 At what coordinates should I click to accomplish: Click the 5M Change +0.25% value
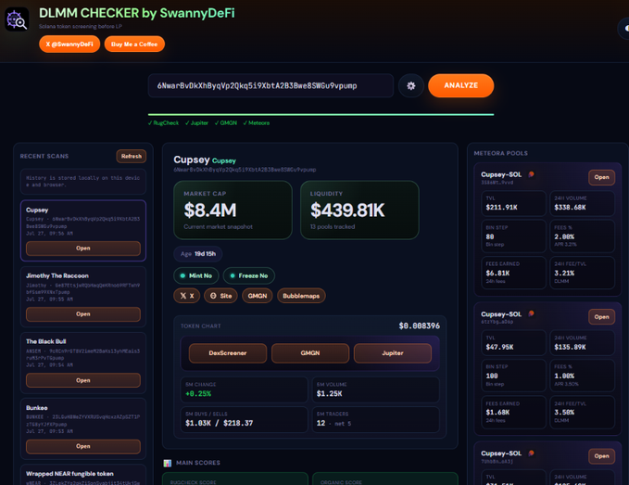198,394
